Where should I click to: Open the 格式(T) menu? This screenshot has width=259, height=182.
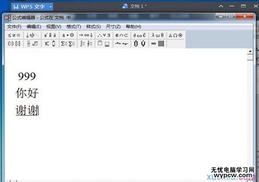pyautogui.click(x=74, y=27)
